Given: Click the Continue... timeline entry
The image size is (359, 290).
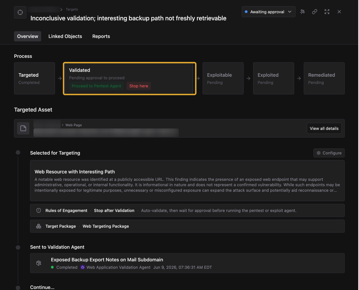Looking at the screenshot, I should tap(42, 287).
